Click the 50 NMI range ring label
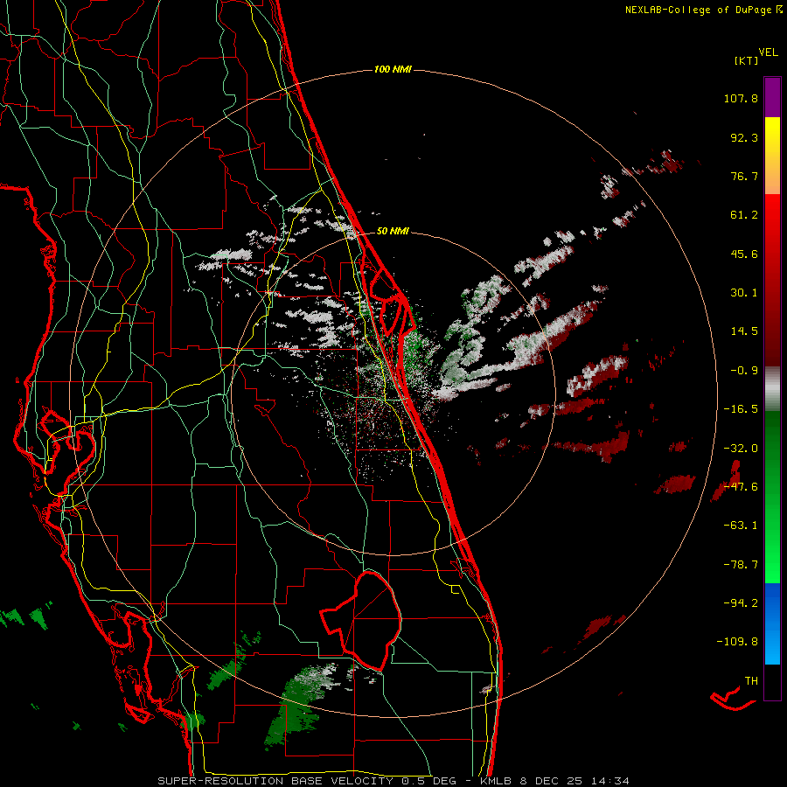787x787 pixels. [393, 231]
